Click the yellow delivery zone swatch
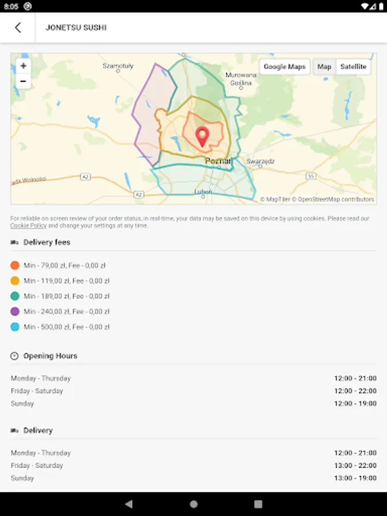Screen dimensions: 387x516 point(15,281)
